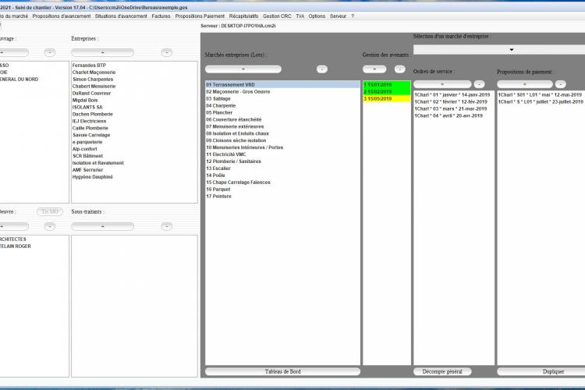The width and height of the screenshot is (585, 390).
Task: Remove a sous-traitant with the minus button
Action: click(166, 226)
